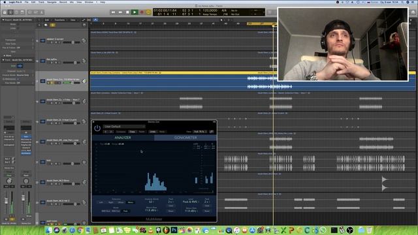This screenshot has width=418, height=235.
Task: Open the Navigate menu
Action: (52, 2)
